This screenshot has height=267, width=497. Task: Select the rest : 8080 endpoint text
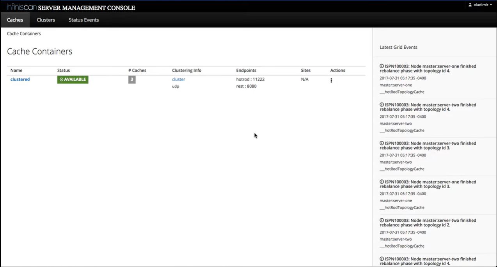[246, 86]
